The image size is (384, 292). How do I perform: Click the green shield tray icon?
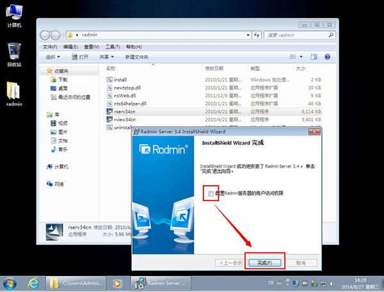[314, 284]
